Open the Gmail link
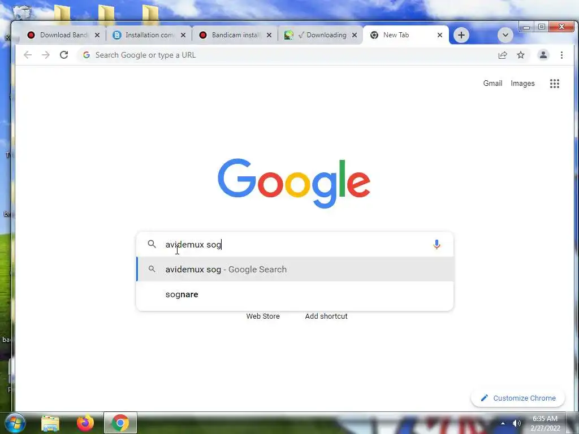 tap(492, 84)
